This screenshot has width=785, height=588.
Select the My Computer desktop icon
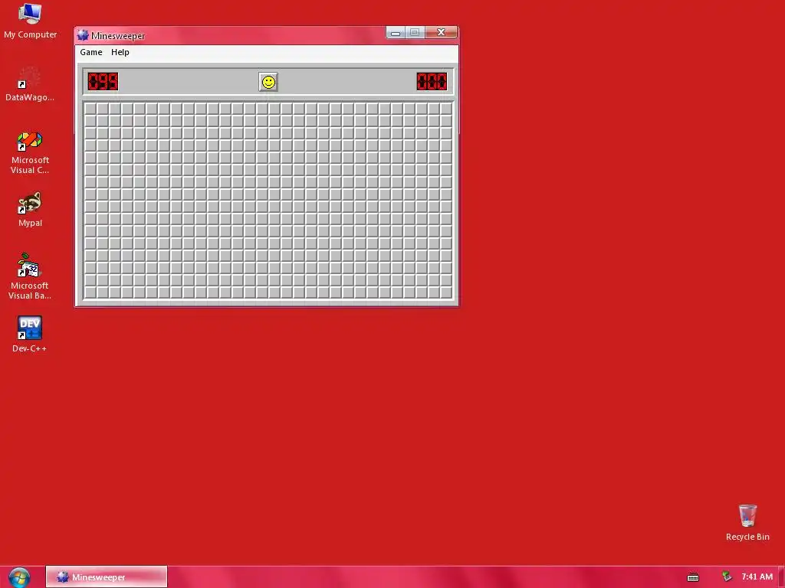[30, 21]
